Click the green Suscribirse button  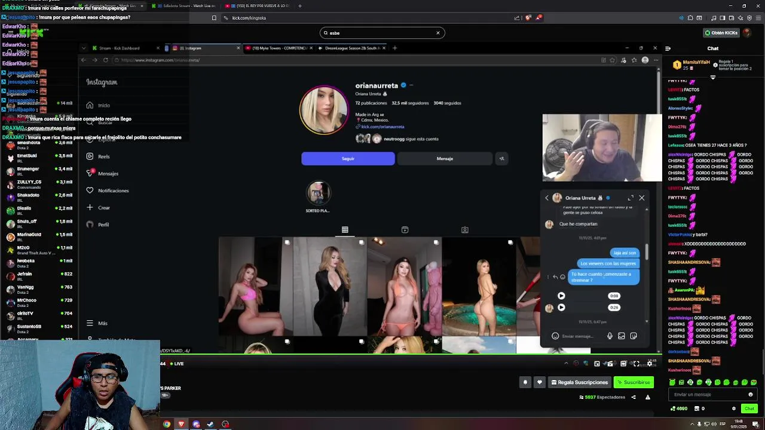pos(634,382)
